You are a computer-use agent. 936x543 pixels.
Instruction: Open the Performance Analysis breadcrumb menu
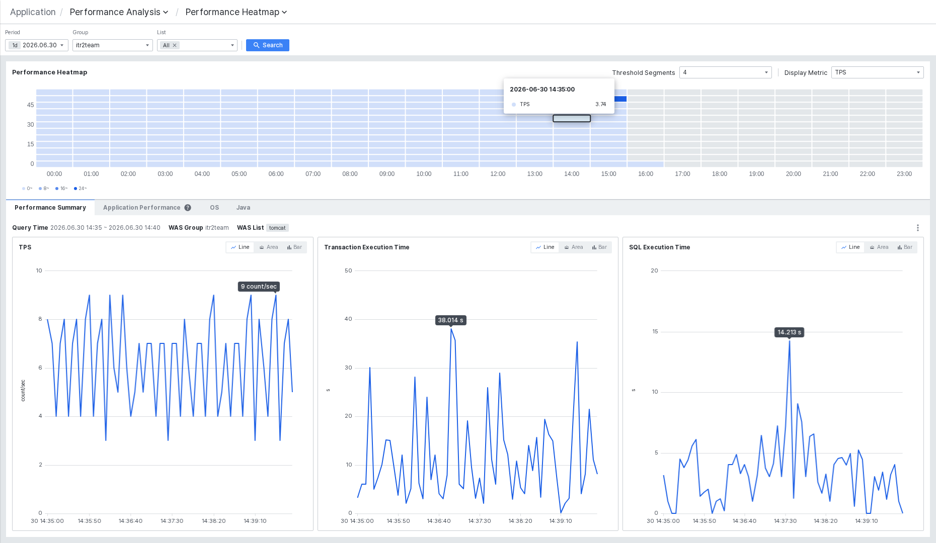pyautogui.click(x=119, y=12)
